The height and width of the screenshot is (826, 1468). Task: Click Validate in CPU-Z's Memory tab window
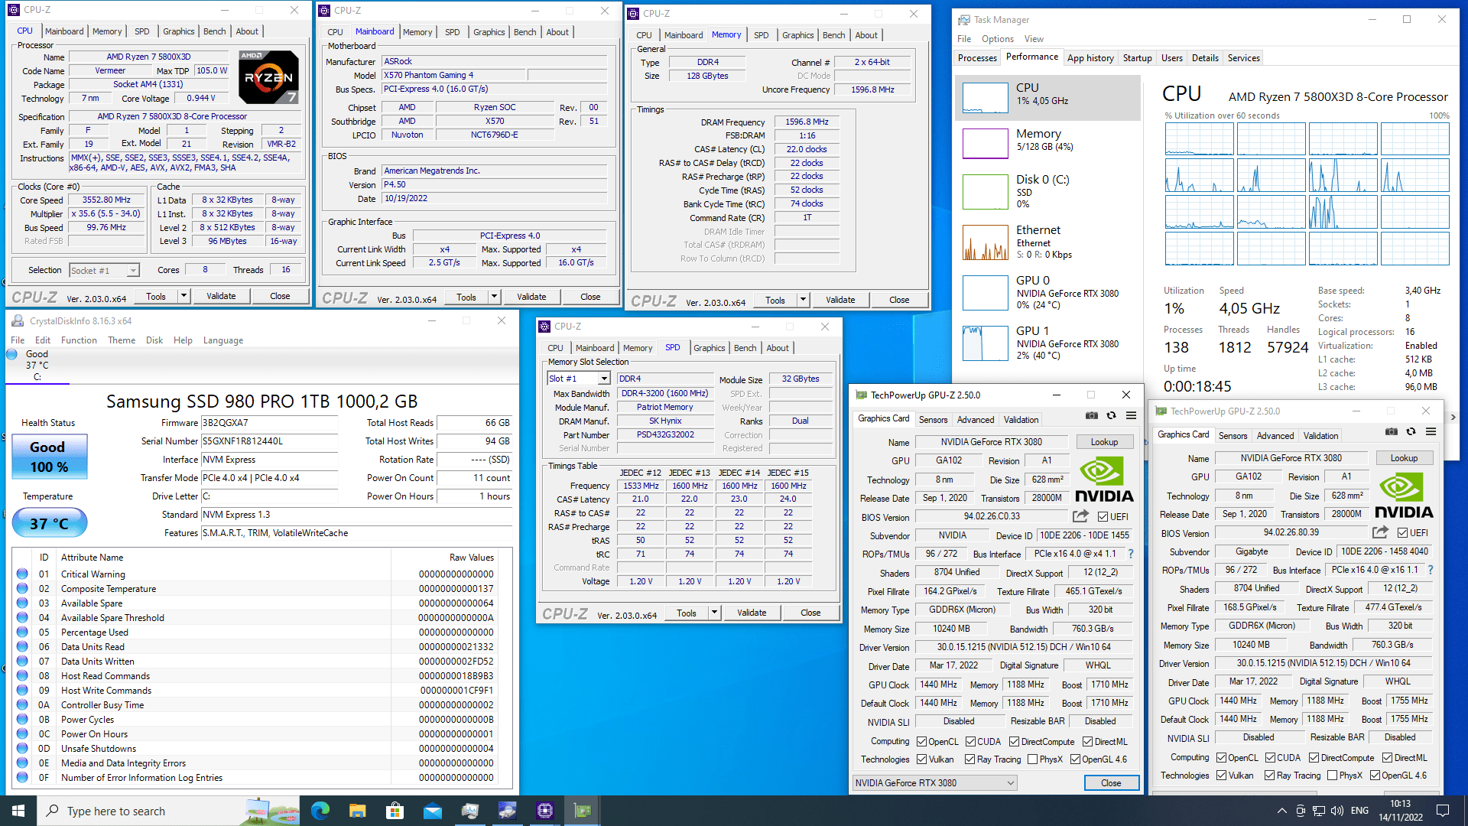click(840, 300)
